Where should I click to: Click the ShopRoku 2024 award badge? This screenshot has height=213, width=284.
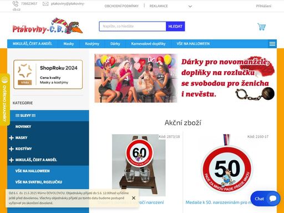[x=48, y=74]
